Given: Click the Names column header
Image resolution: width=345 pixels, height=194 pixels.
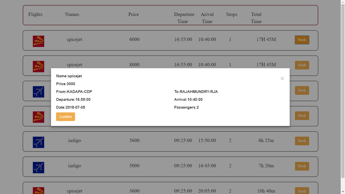Looking at the screenshot, I should 72,14.
